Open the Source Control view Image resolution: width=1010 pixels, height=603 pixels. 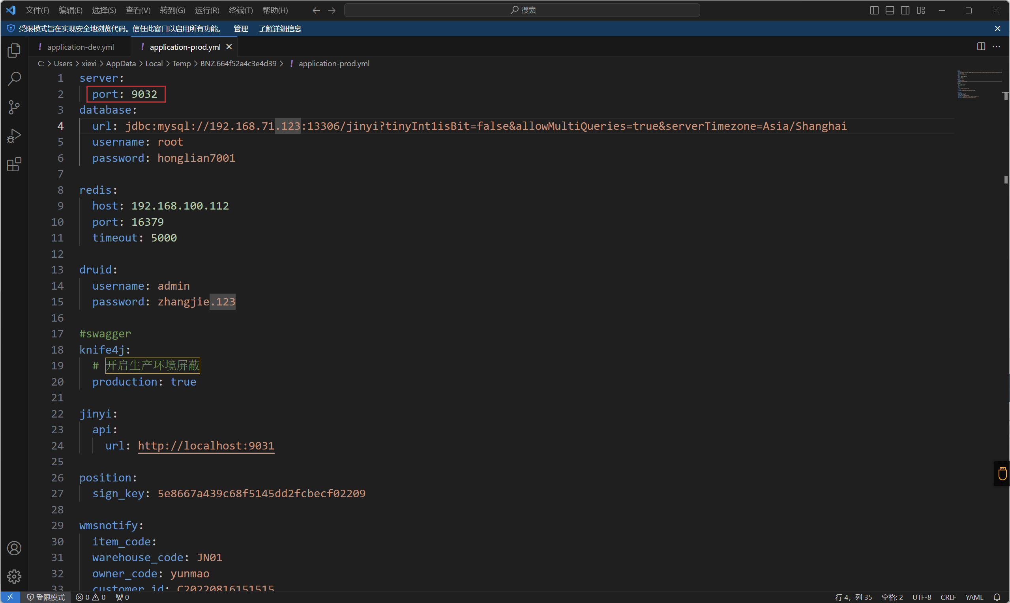[14, 107]
